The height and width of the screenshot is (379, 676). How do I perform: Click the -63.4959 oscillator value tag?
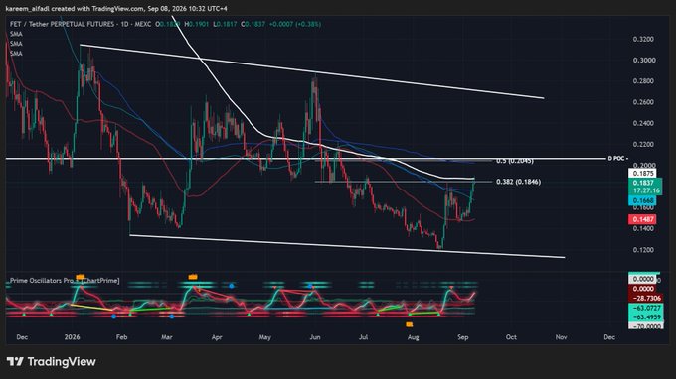pos(647,317)
